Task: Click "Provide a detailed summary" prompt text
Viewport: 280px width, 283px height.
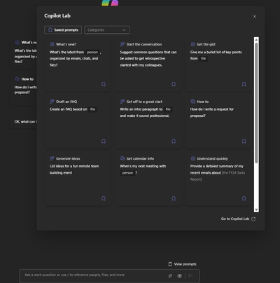Action: (x=217, y=172)
